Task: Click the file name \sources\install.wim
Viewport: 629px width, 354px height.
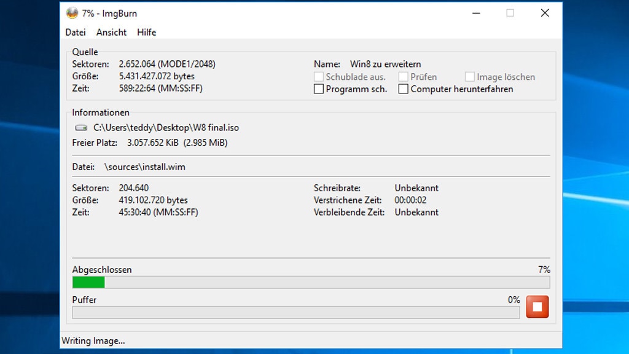Action: (x=145, y=167)
